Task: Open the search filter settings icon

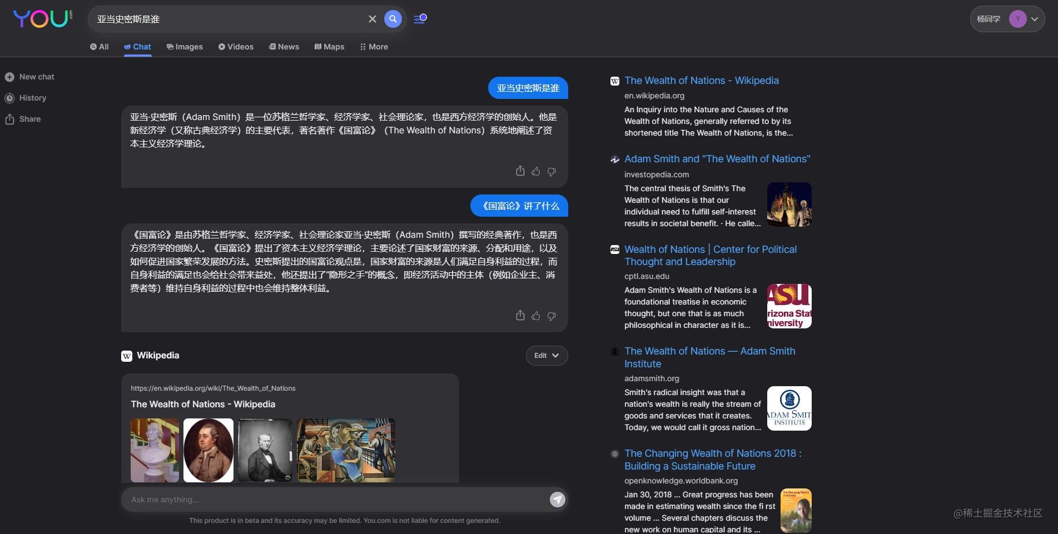Action: tap(420, 19)
